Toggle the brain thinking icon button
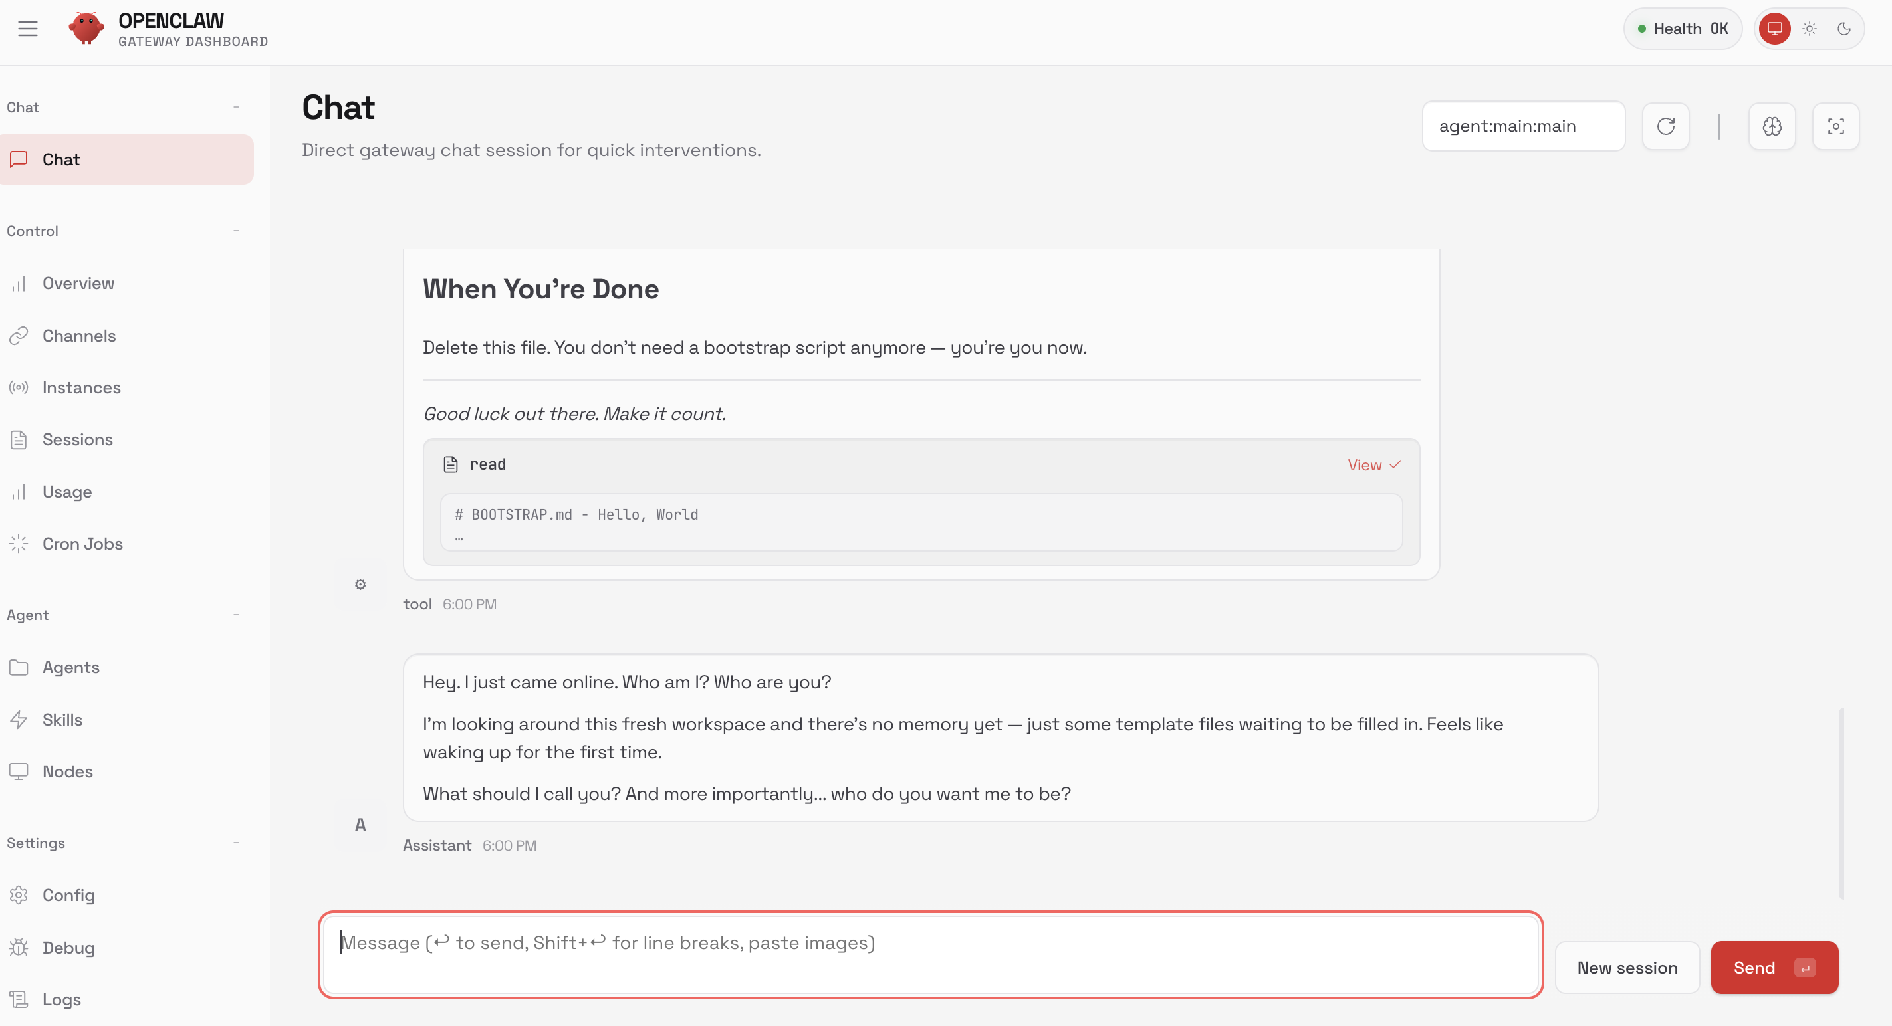Screen dimensions: 1892x1026 [x=1772, y=126]
